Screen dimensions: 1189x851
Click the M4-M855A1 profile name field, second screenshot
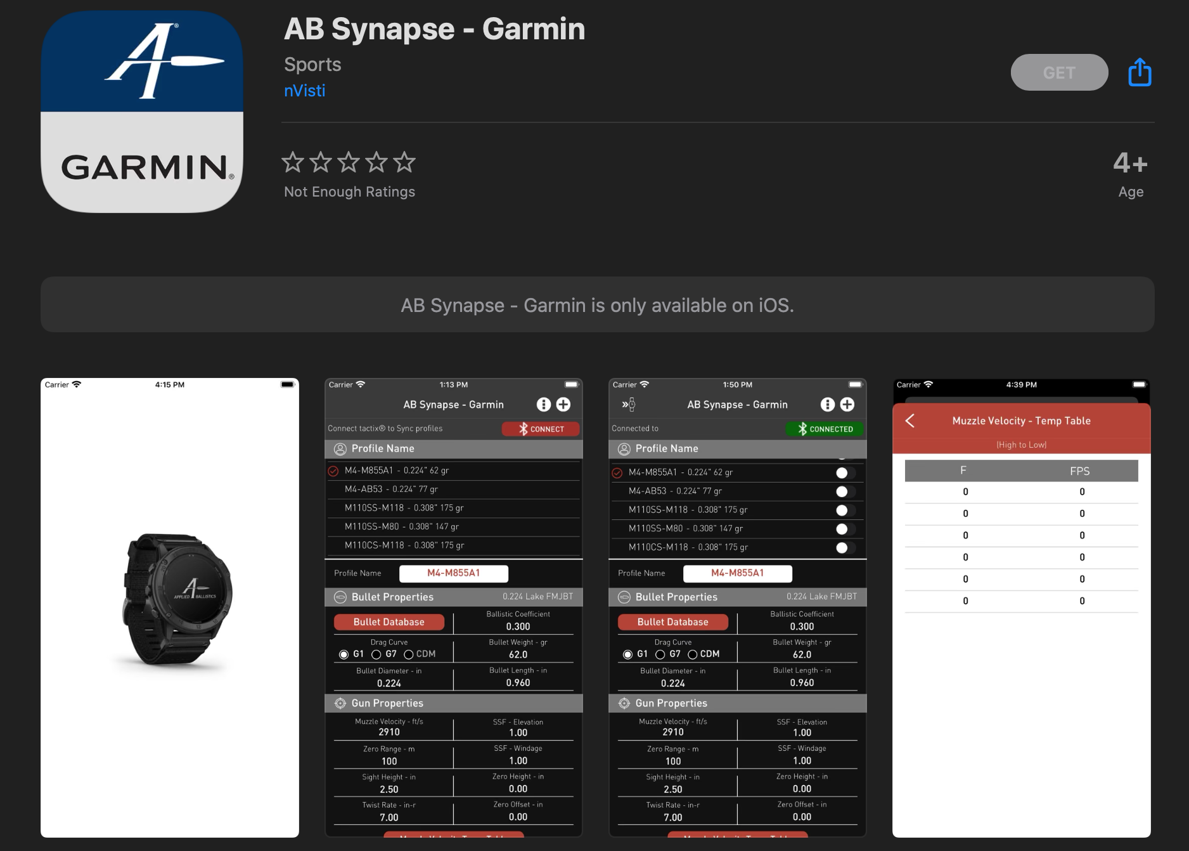click(x=454, y=573)
